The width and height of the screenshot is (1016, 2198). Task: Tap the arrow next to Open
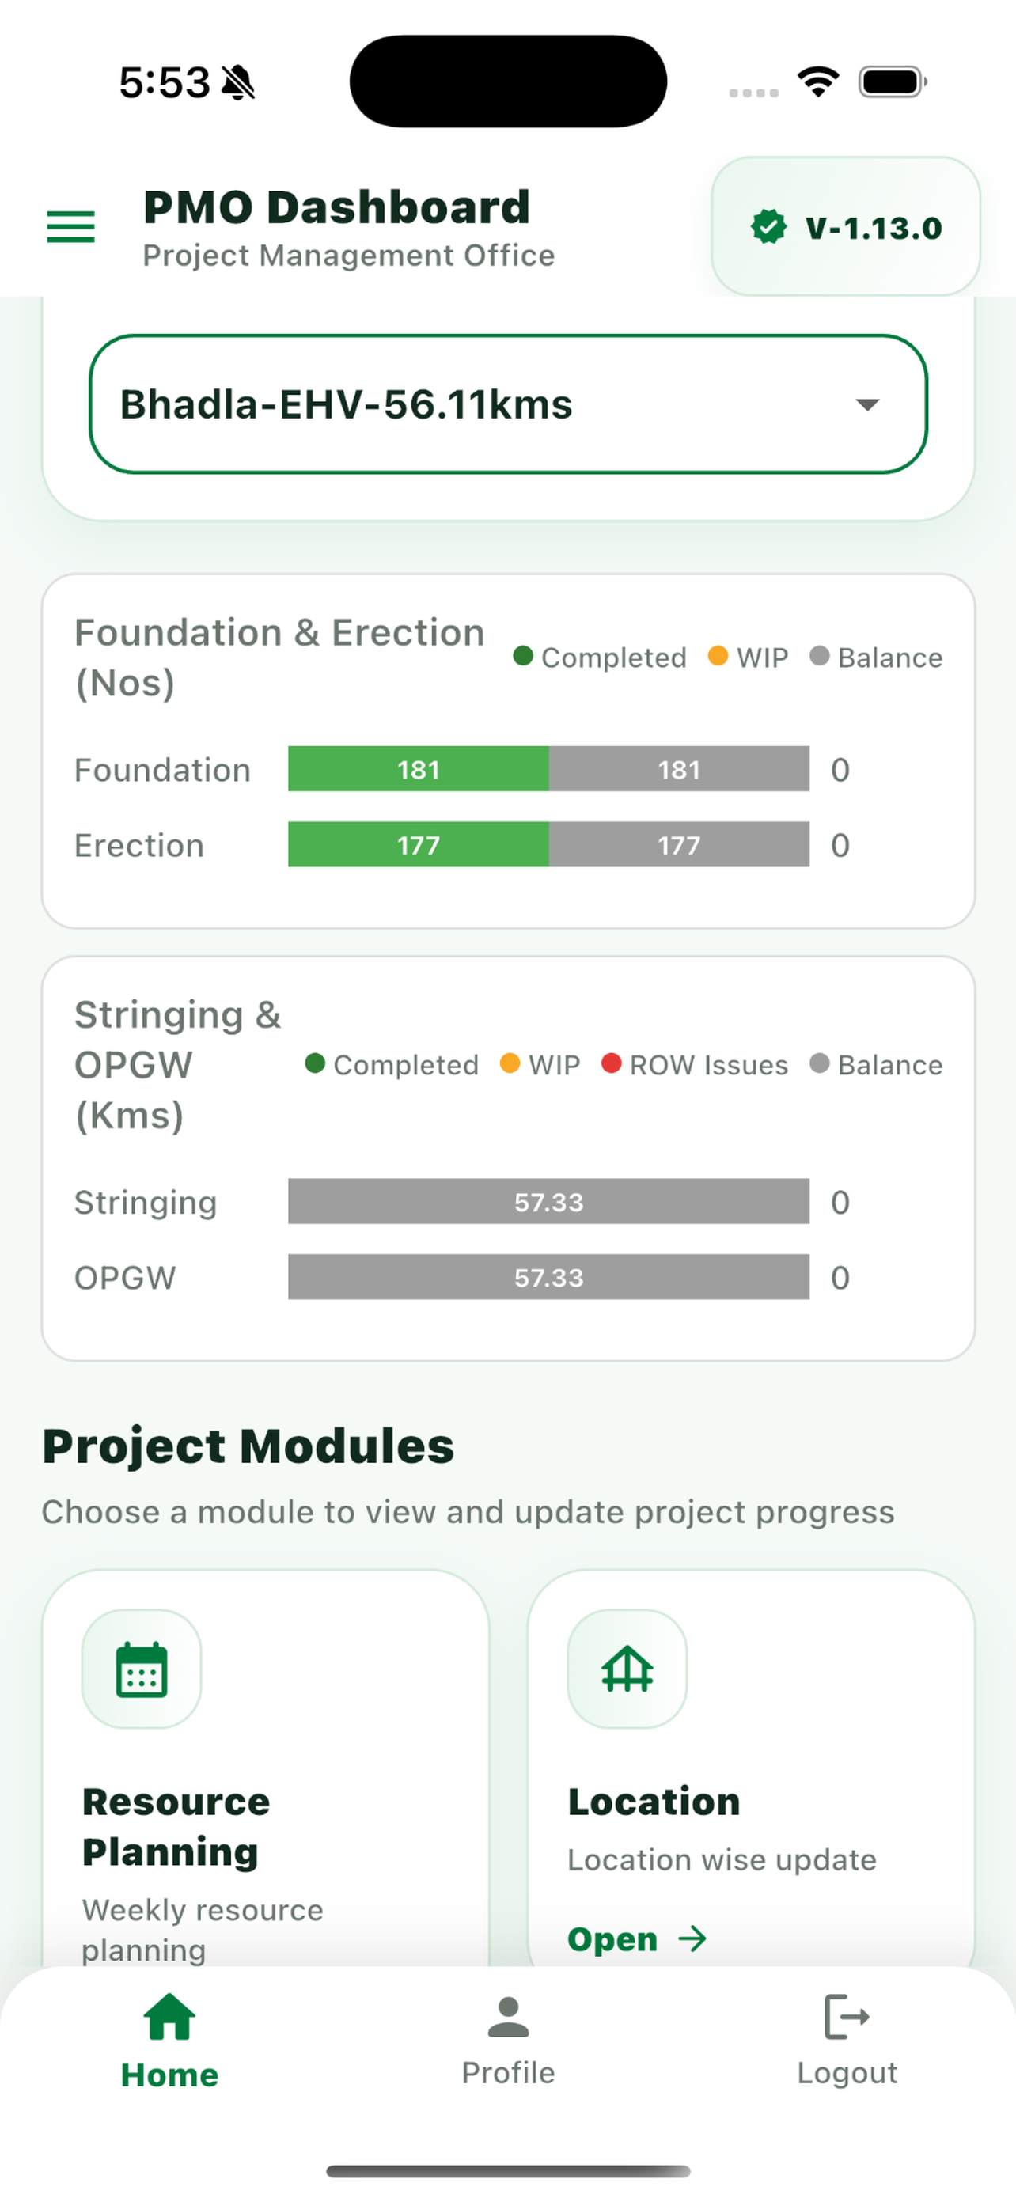click(x=692, y=1938)
